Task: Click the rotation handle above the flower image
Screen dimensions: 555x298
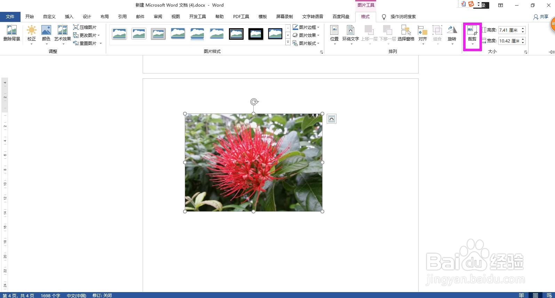Action: coord(254,102)
